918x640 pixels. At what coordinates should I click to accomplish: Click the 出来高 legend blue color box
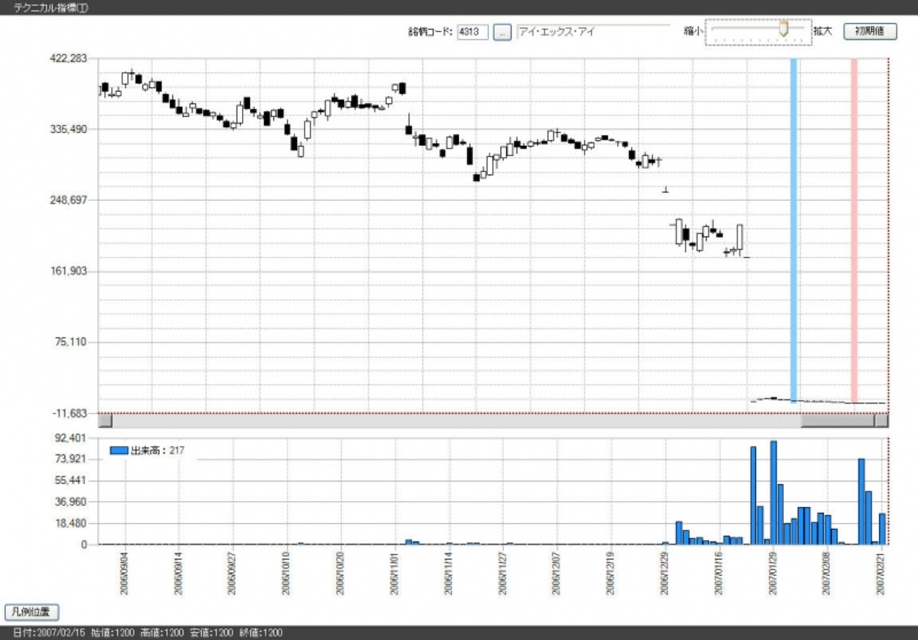(119, 450)
